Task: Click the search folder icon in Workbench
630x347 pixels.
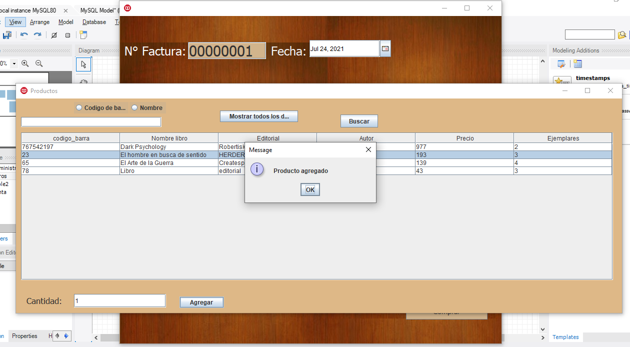Action: tap(622, 35)
